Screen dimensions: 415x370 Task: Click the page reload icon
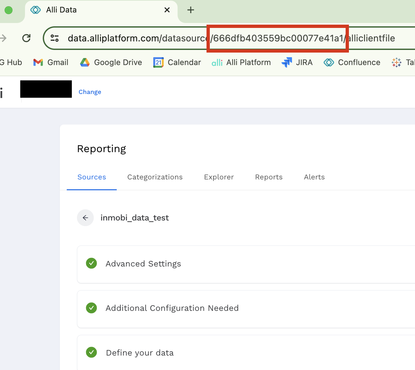point(26,38)
